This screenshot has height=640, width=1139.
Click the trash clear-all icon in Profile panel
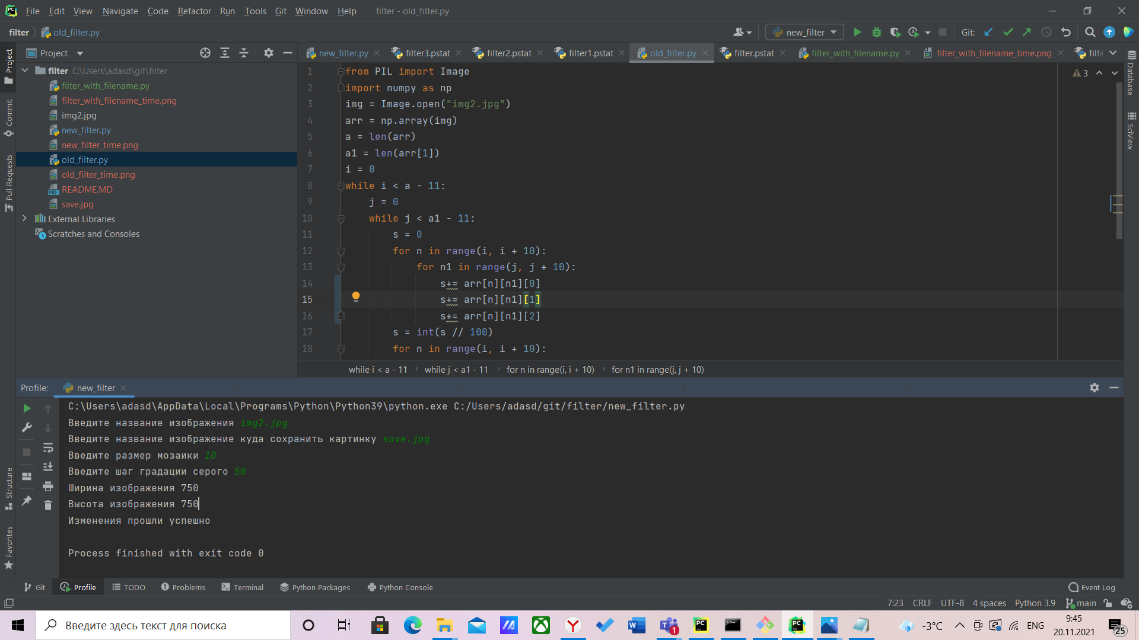pyautogui.click(x=48, y=505)
